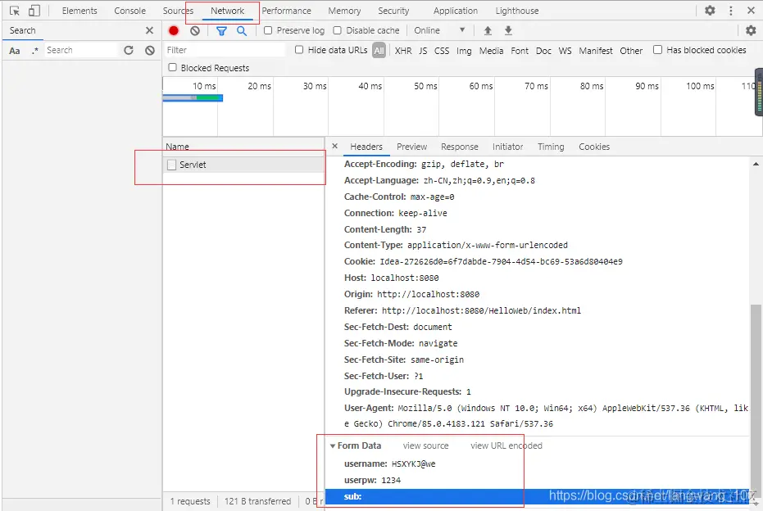The height and width of the screenshot is (511, 763).
Task: Import HAR file upload arrow icon
Action: pos(488,30)
